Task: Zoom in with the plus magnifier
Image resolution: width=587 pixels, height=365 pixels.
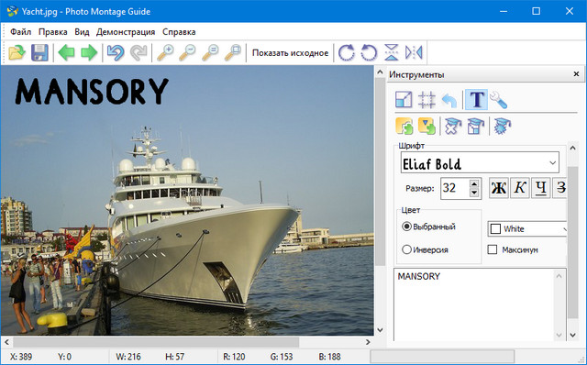Action: pos(165,52)
